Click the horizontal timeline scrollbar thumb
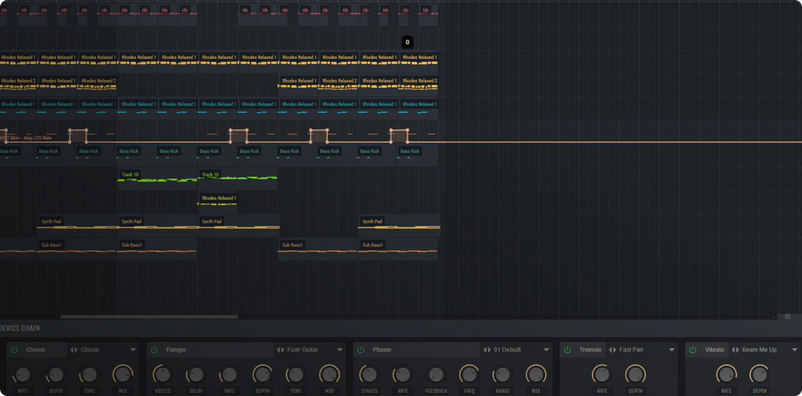802x396 pixels. click(x=149, y=317)
